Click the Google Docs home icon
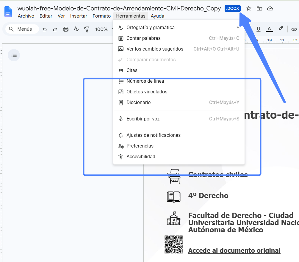 click(x=8, y=12)
